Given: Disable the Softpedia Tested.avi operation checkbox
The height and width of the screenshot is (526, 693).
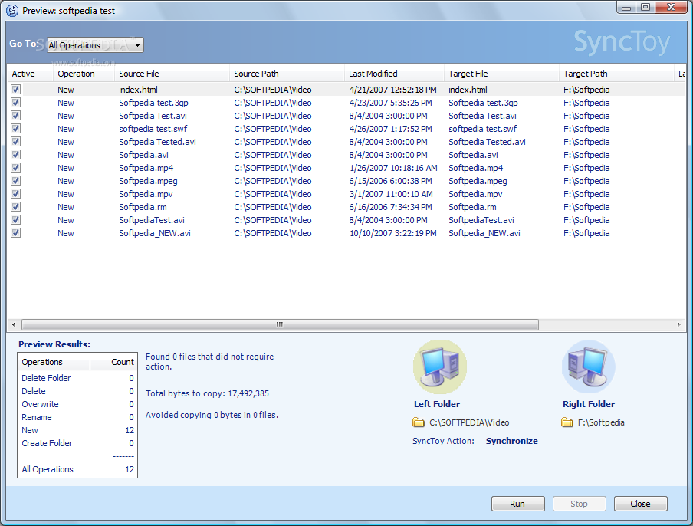Looking at the screenshot, I should (16, 142).
